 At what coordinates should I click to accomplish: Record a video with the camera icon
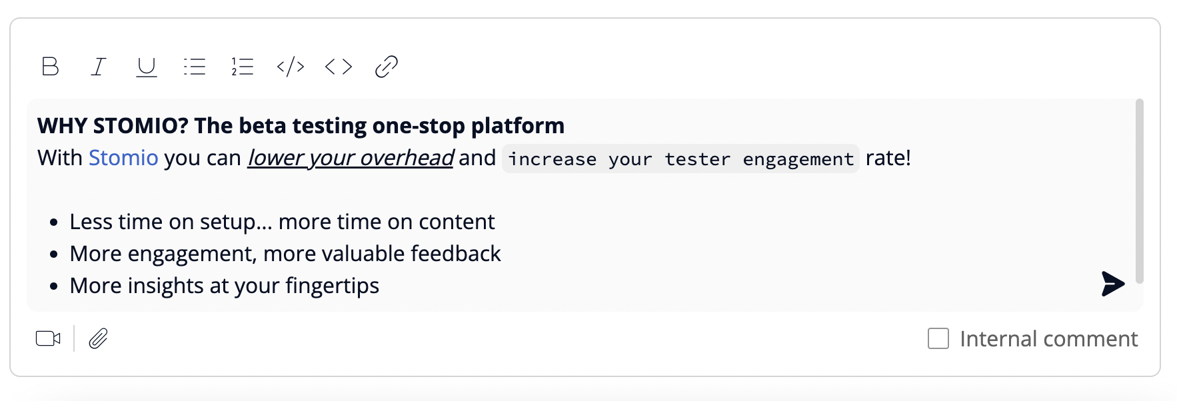(48, 339)
